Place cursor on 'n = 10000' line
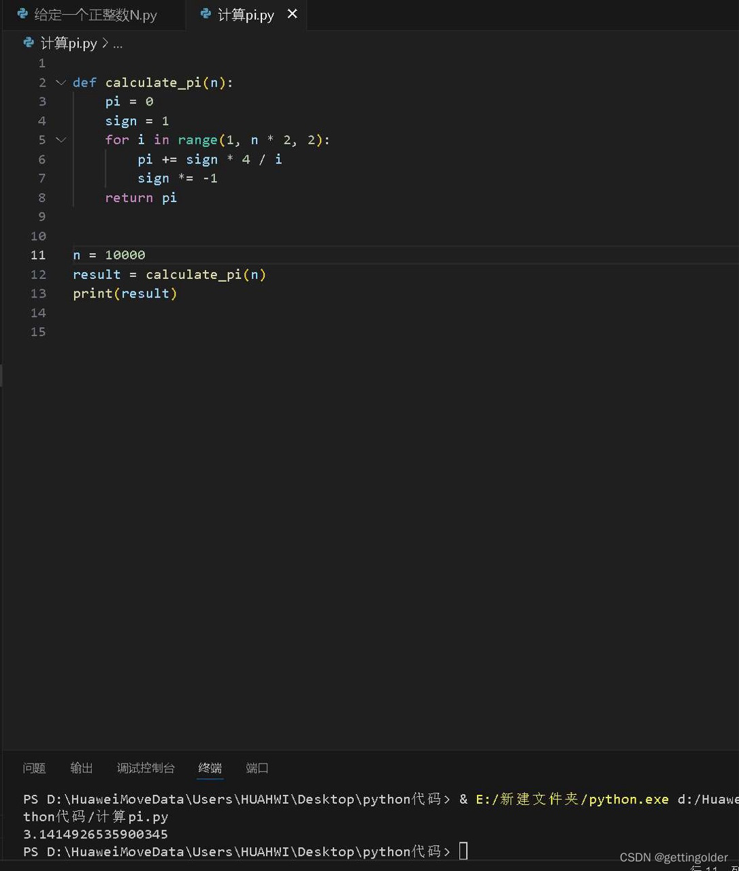The width and height of the screenshot is (739, 871). click(x=109, y=255)
